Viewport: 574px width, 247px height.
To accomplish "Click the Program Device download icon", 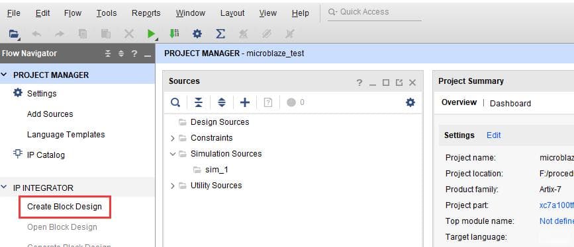I will [x=174, y=34].
